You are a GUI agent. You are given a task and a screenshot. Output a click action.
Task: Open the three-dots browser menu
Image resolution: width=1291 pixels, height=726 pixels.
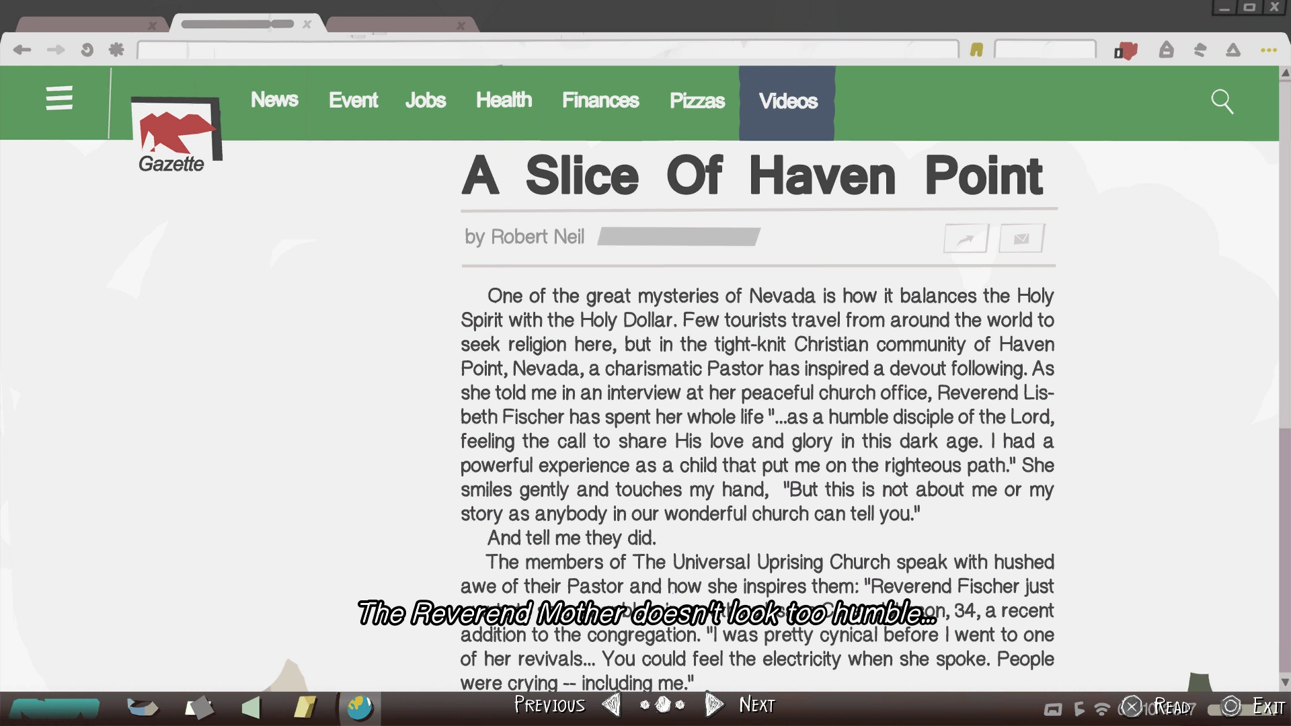point(1268,50)
